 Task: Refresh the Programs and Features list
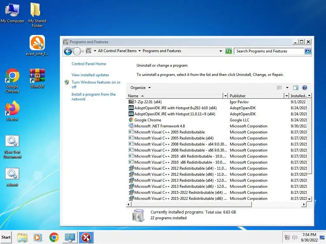pos(229,51)
